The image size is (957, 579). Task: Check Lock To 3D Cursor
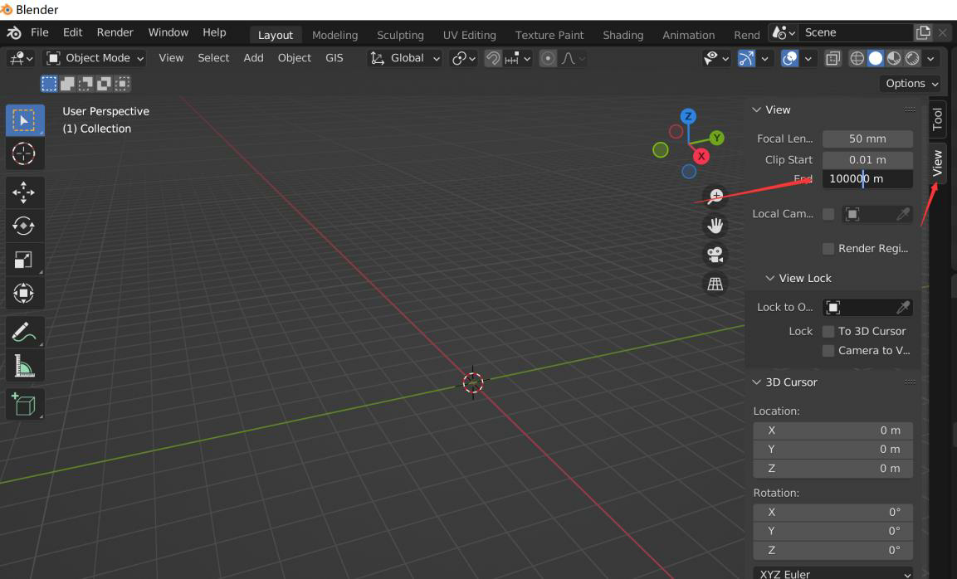828,331
